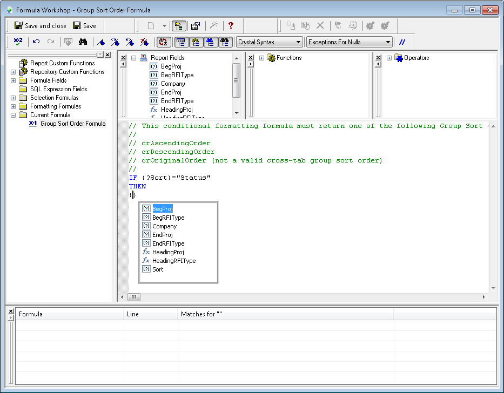Click the Previous Bookmark flag icon
Screen dimensions: 504x393
point(130,42)
